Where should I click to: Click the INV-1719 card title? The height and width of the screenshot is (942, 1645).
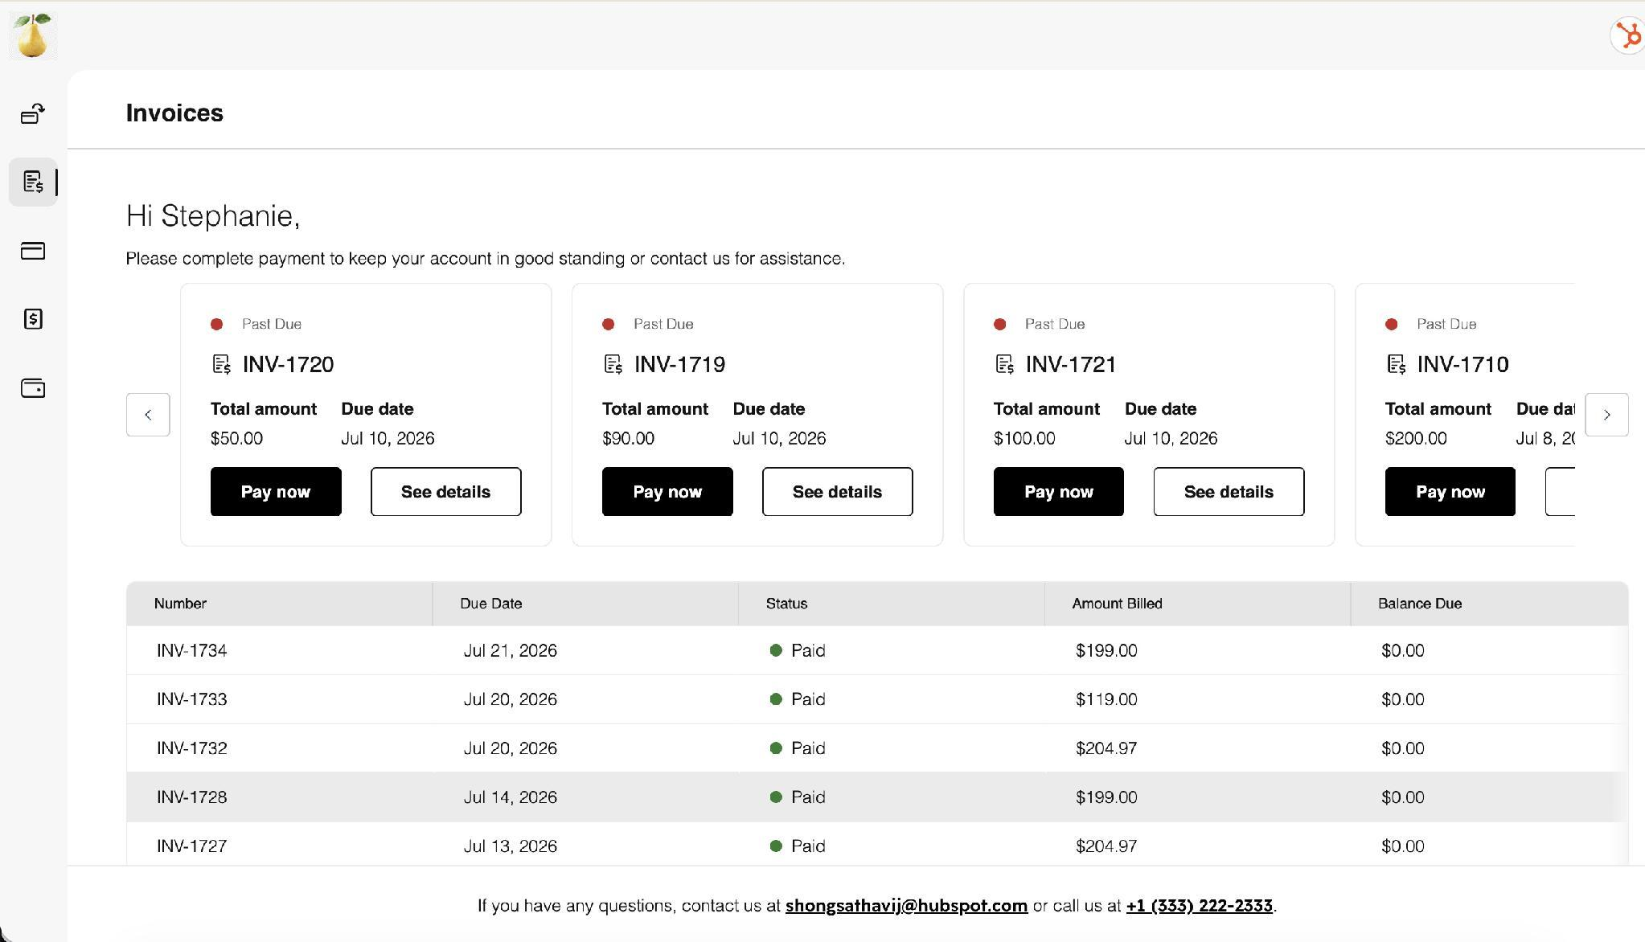pos(679,364)
